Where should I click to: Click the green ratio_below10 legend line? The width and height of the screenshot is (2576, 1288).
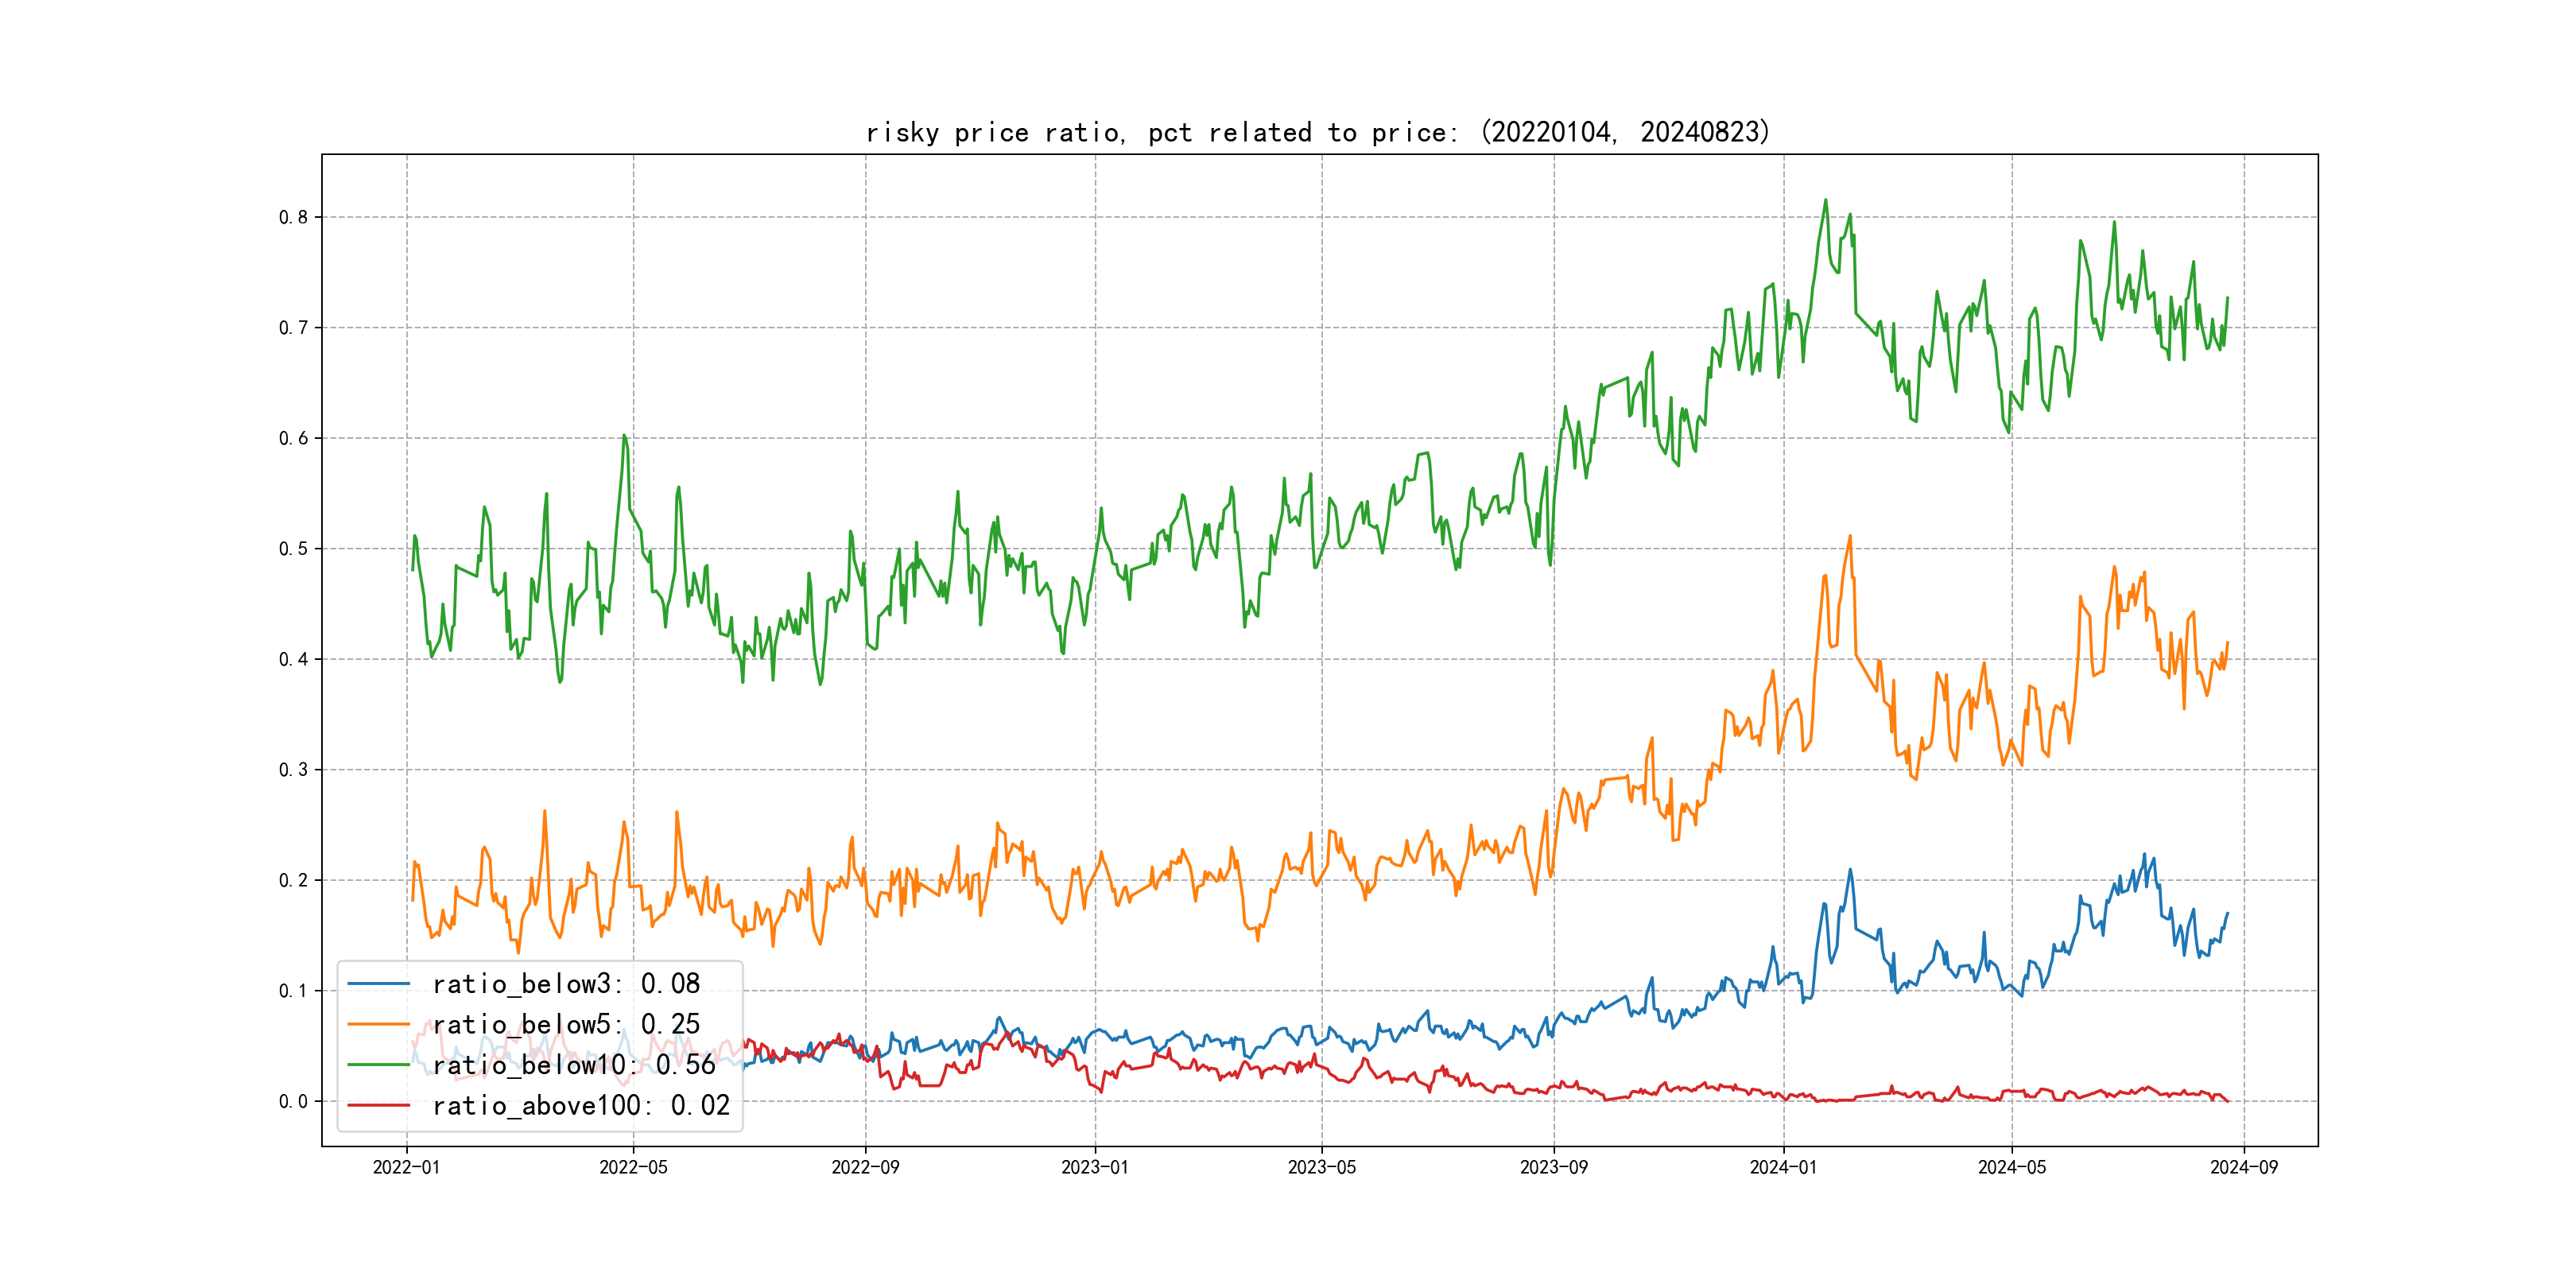[378, 1065]
